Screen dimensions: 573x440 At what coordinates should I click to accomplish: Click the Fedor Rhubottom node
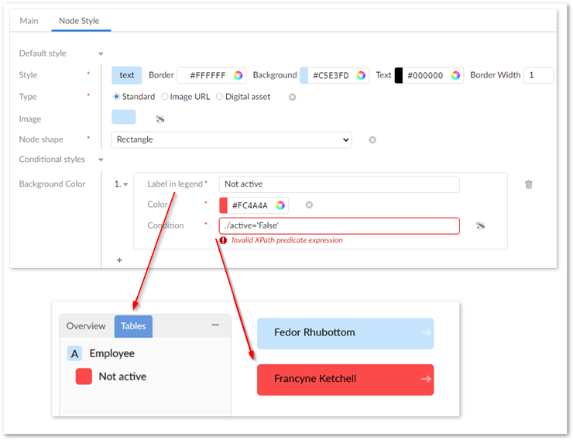pos(345,333)
